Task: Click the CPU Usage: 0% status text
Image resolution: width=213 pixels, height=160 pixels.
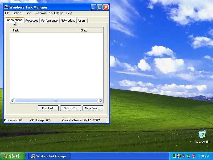Action: (40, 120)
